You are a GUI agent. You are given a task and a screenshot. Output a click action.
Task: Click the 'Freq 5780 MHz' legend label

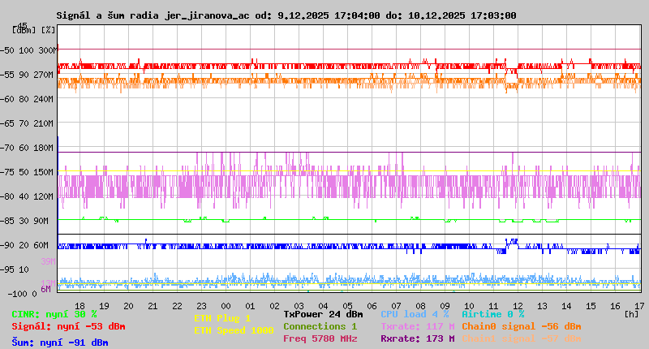320,338
